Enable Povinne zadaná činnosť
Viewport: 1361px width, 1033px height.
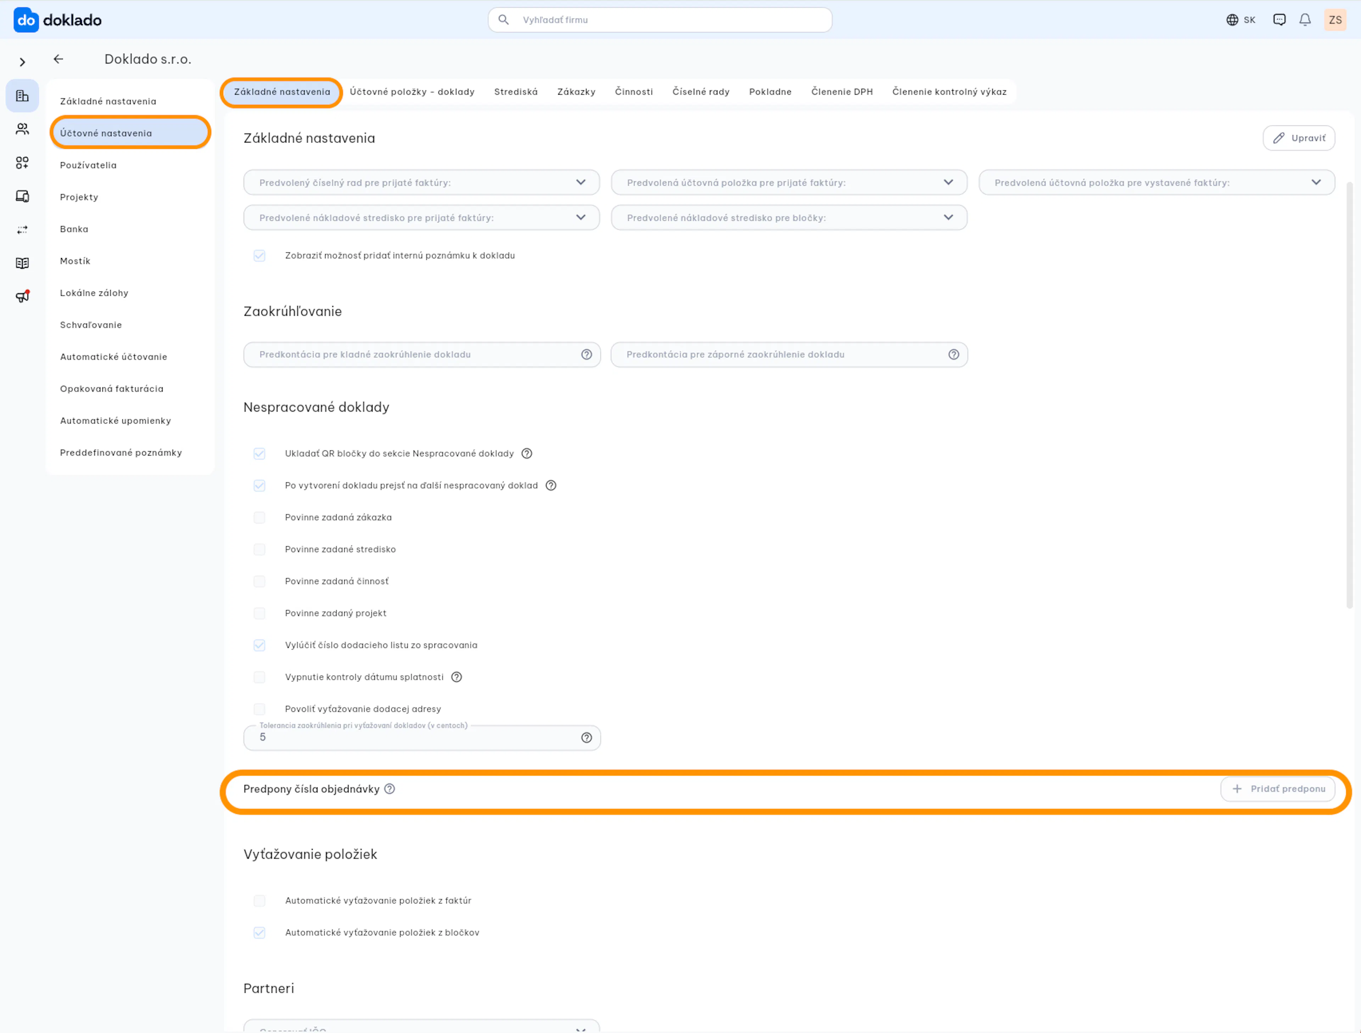click(x=260, y=581)
